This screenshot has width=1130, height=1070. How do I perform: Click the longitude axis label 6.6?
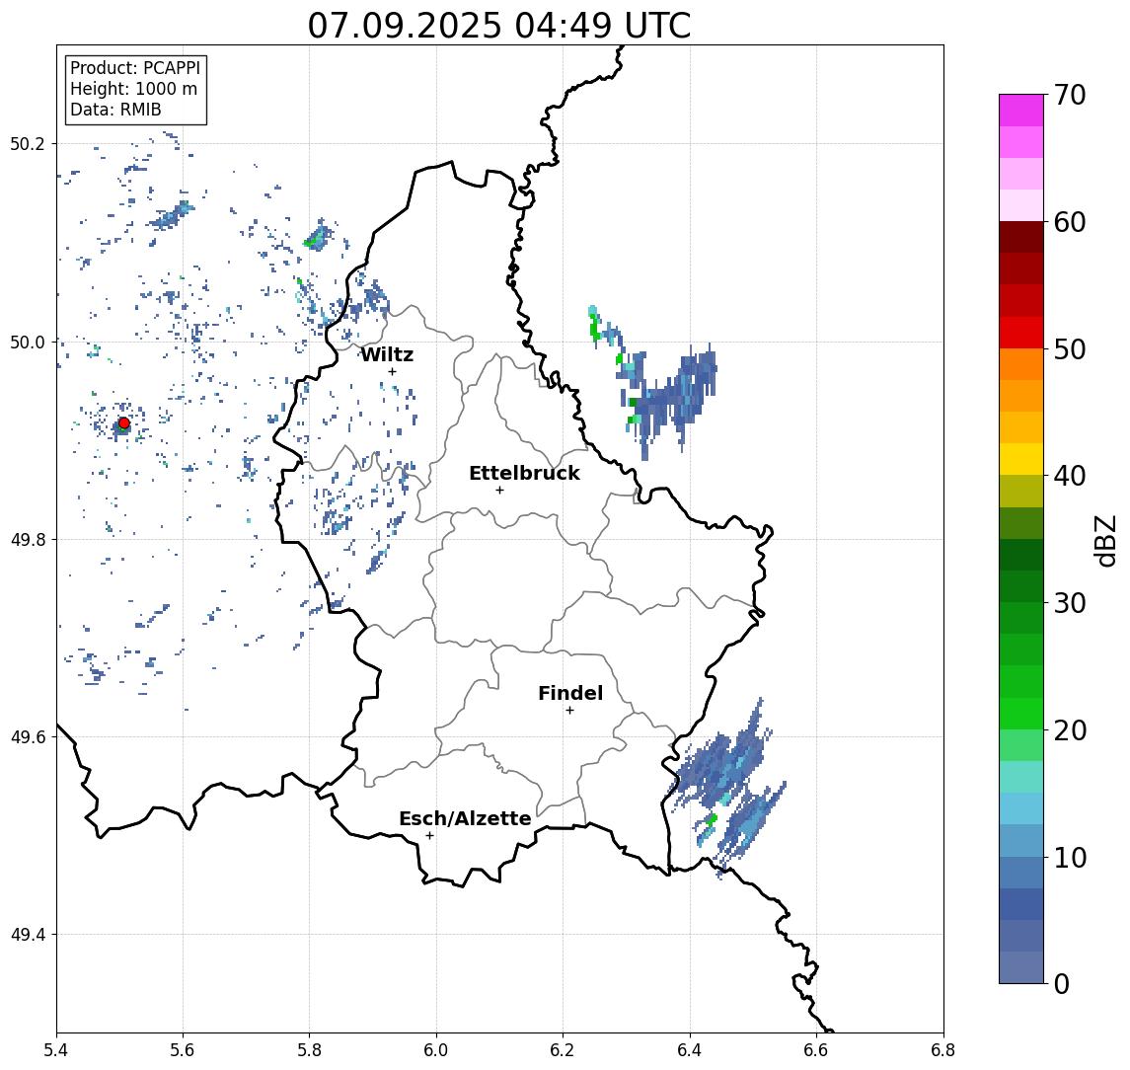816,1050
